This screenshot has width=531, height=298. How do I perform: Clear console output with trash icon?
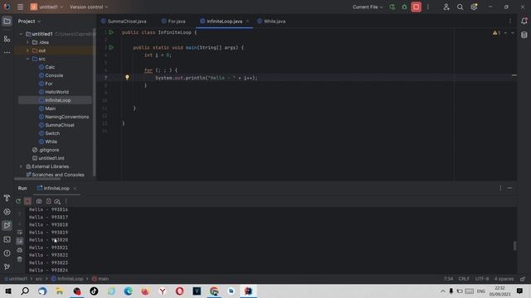coord(20,259)
